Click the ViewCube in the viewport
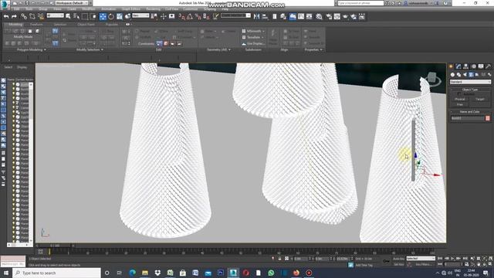Screen dimensions: 494x278 [432, 78]
